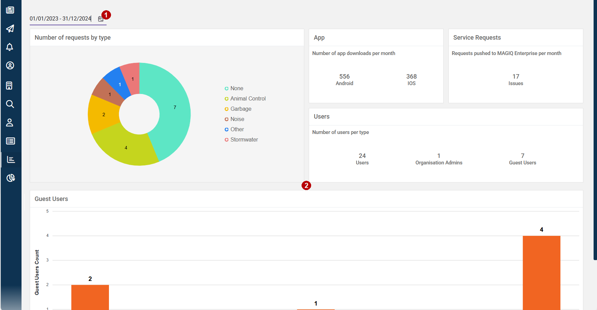Select the bar chart reports icon
The height and width of the screenshot is (310, 597).
click(x=11, y=159)
